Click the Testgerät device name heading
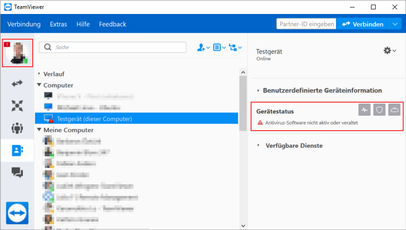406x230 pixels. coord(269,51)
